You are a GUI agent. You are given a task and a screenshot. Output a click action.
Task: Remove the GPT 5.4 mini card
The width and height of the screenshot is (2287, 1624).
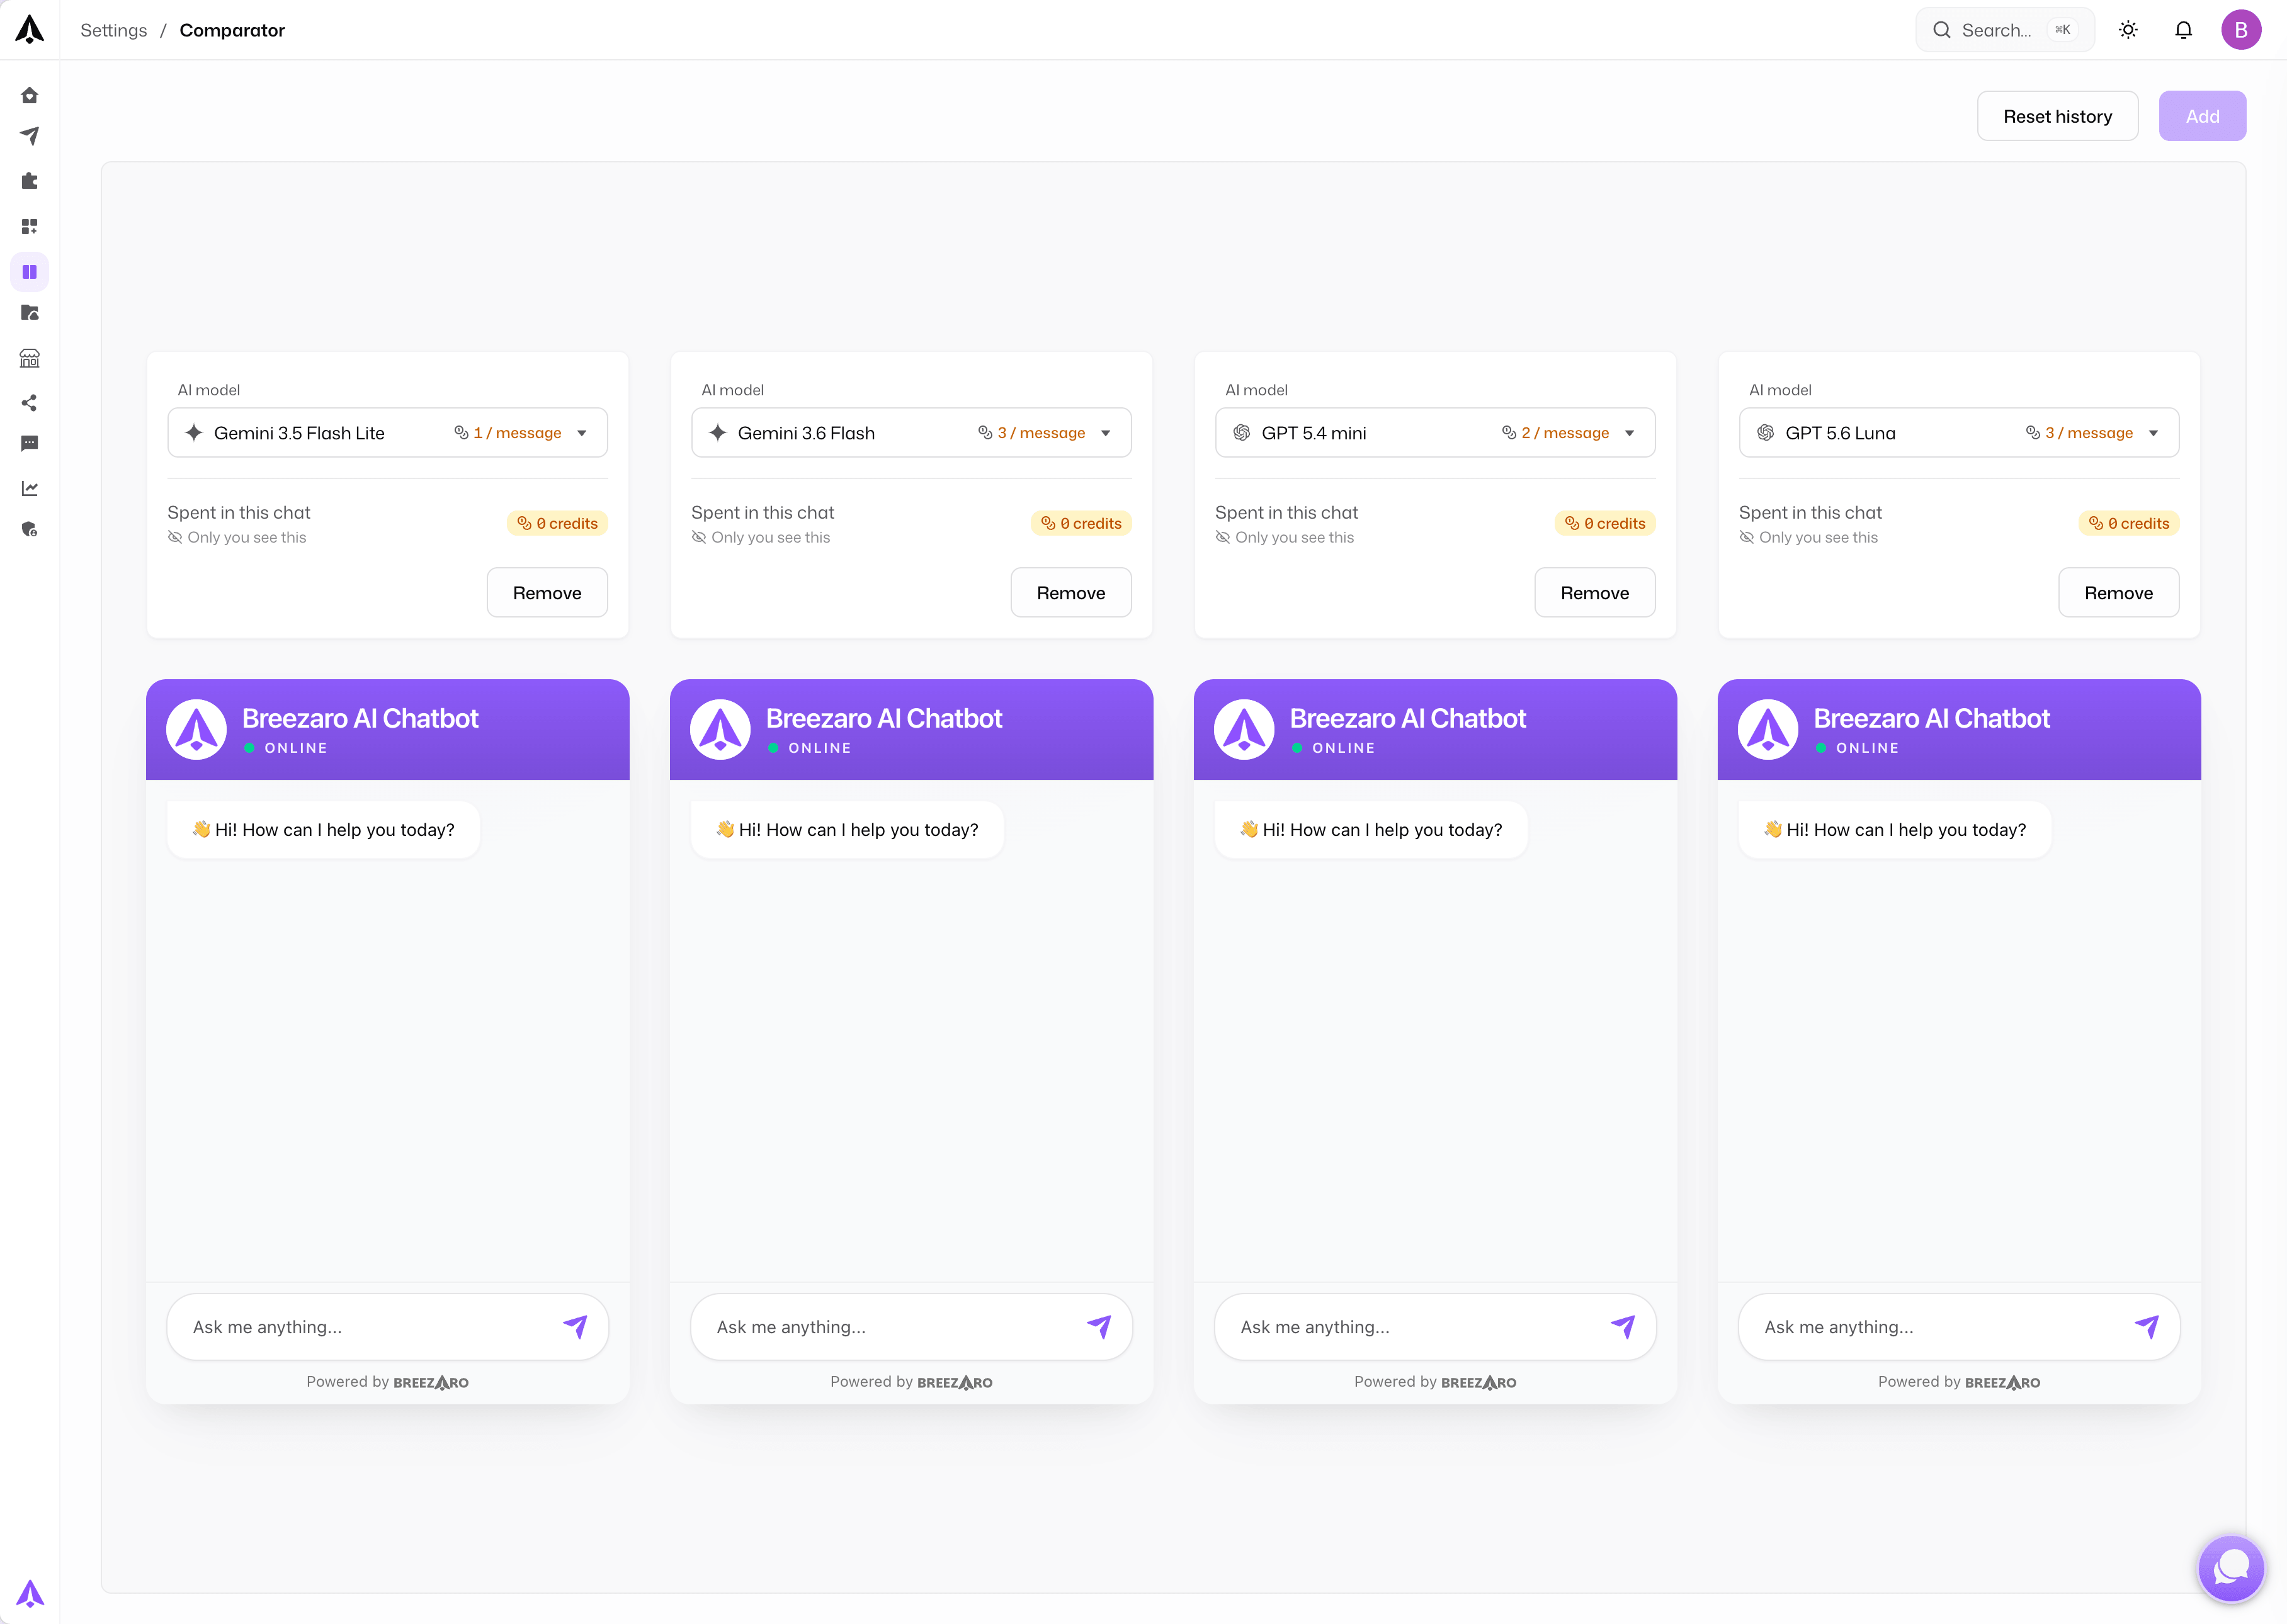coord(1595,592)
